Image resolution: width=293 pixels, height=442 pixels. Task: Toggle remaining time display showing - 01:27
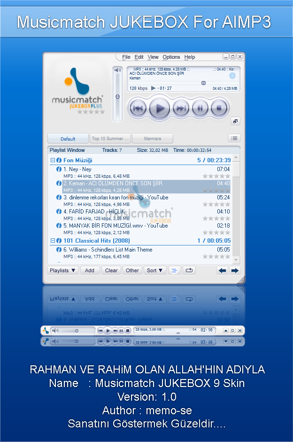[x=165, y=88]
